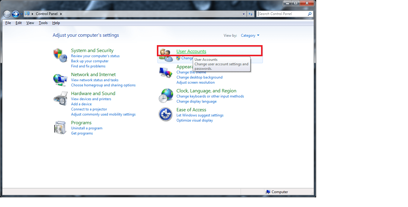Open the View by Category dropdown
This screenshot has height=207, width=408.
(x=250, y=36)
